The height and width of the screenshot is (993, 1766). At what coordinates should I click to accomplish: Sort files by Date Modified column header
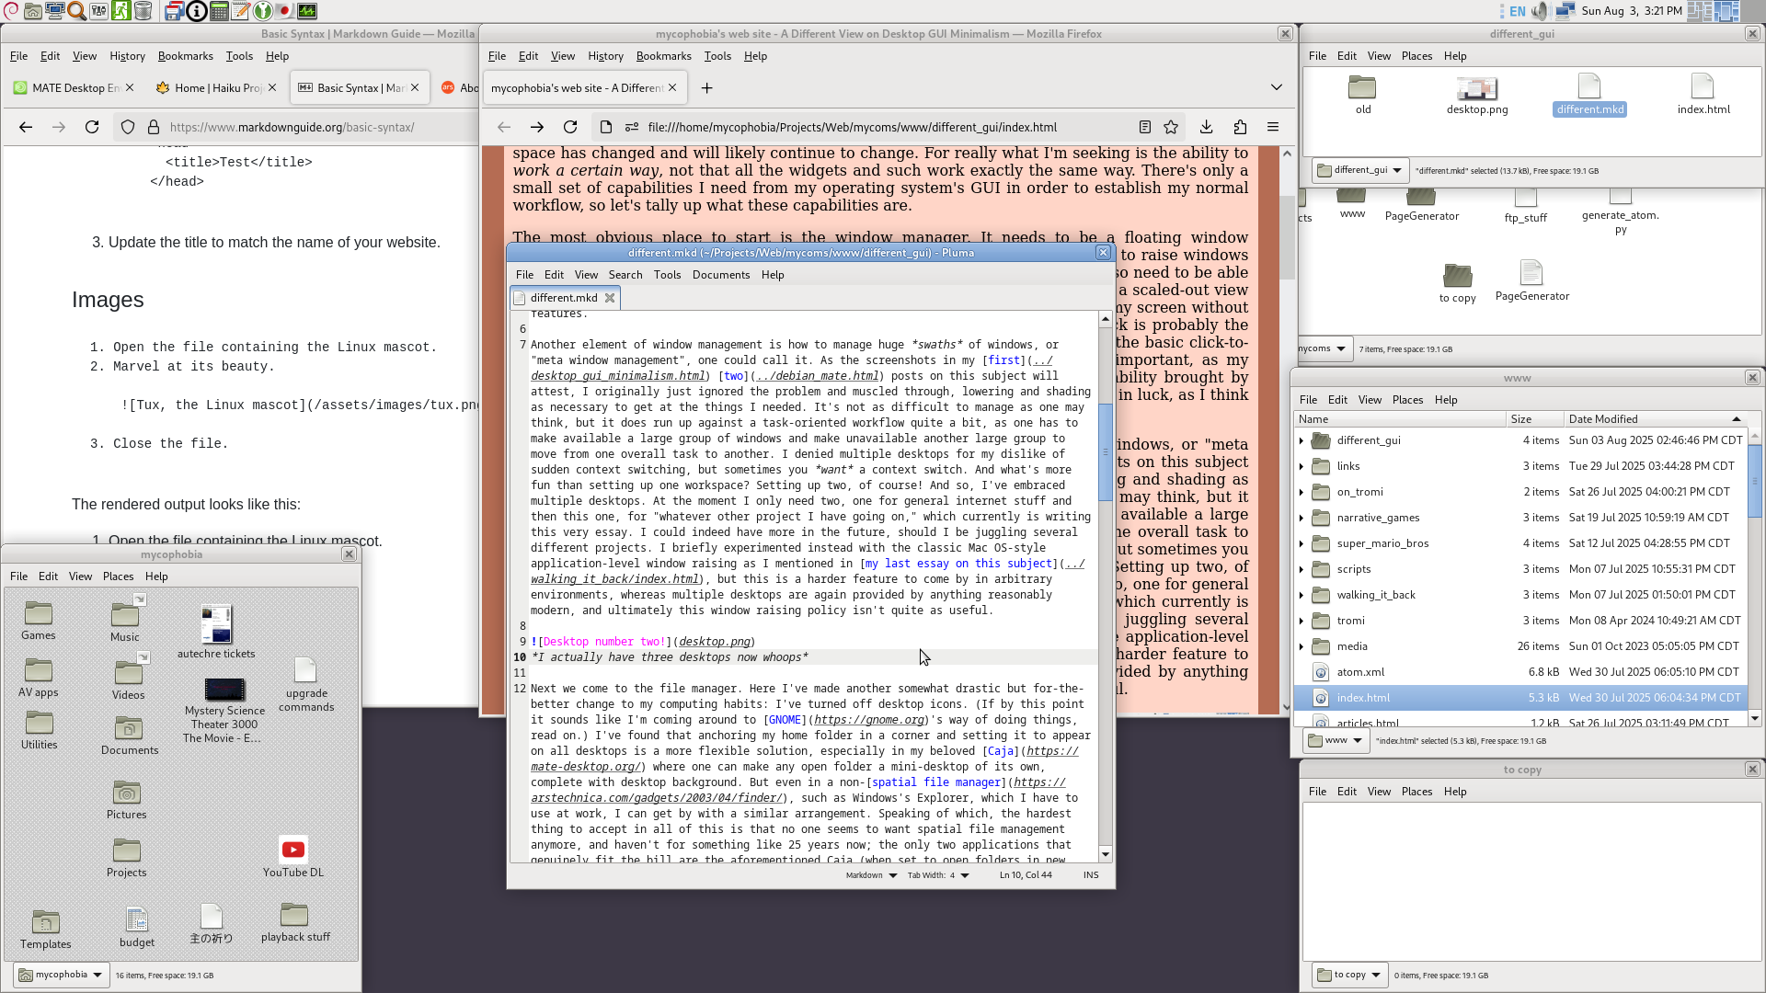click(1603, 419)
